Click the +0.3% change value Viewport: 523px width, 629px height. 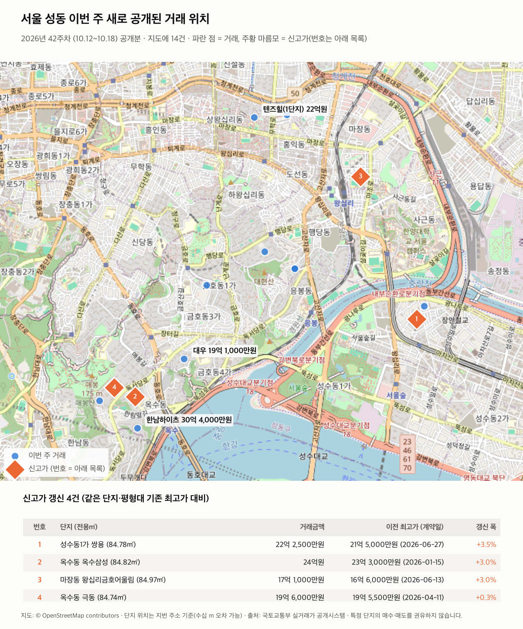(486, 598)
